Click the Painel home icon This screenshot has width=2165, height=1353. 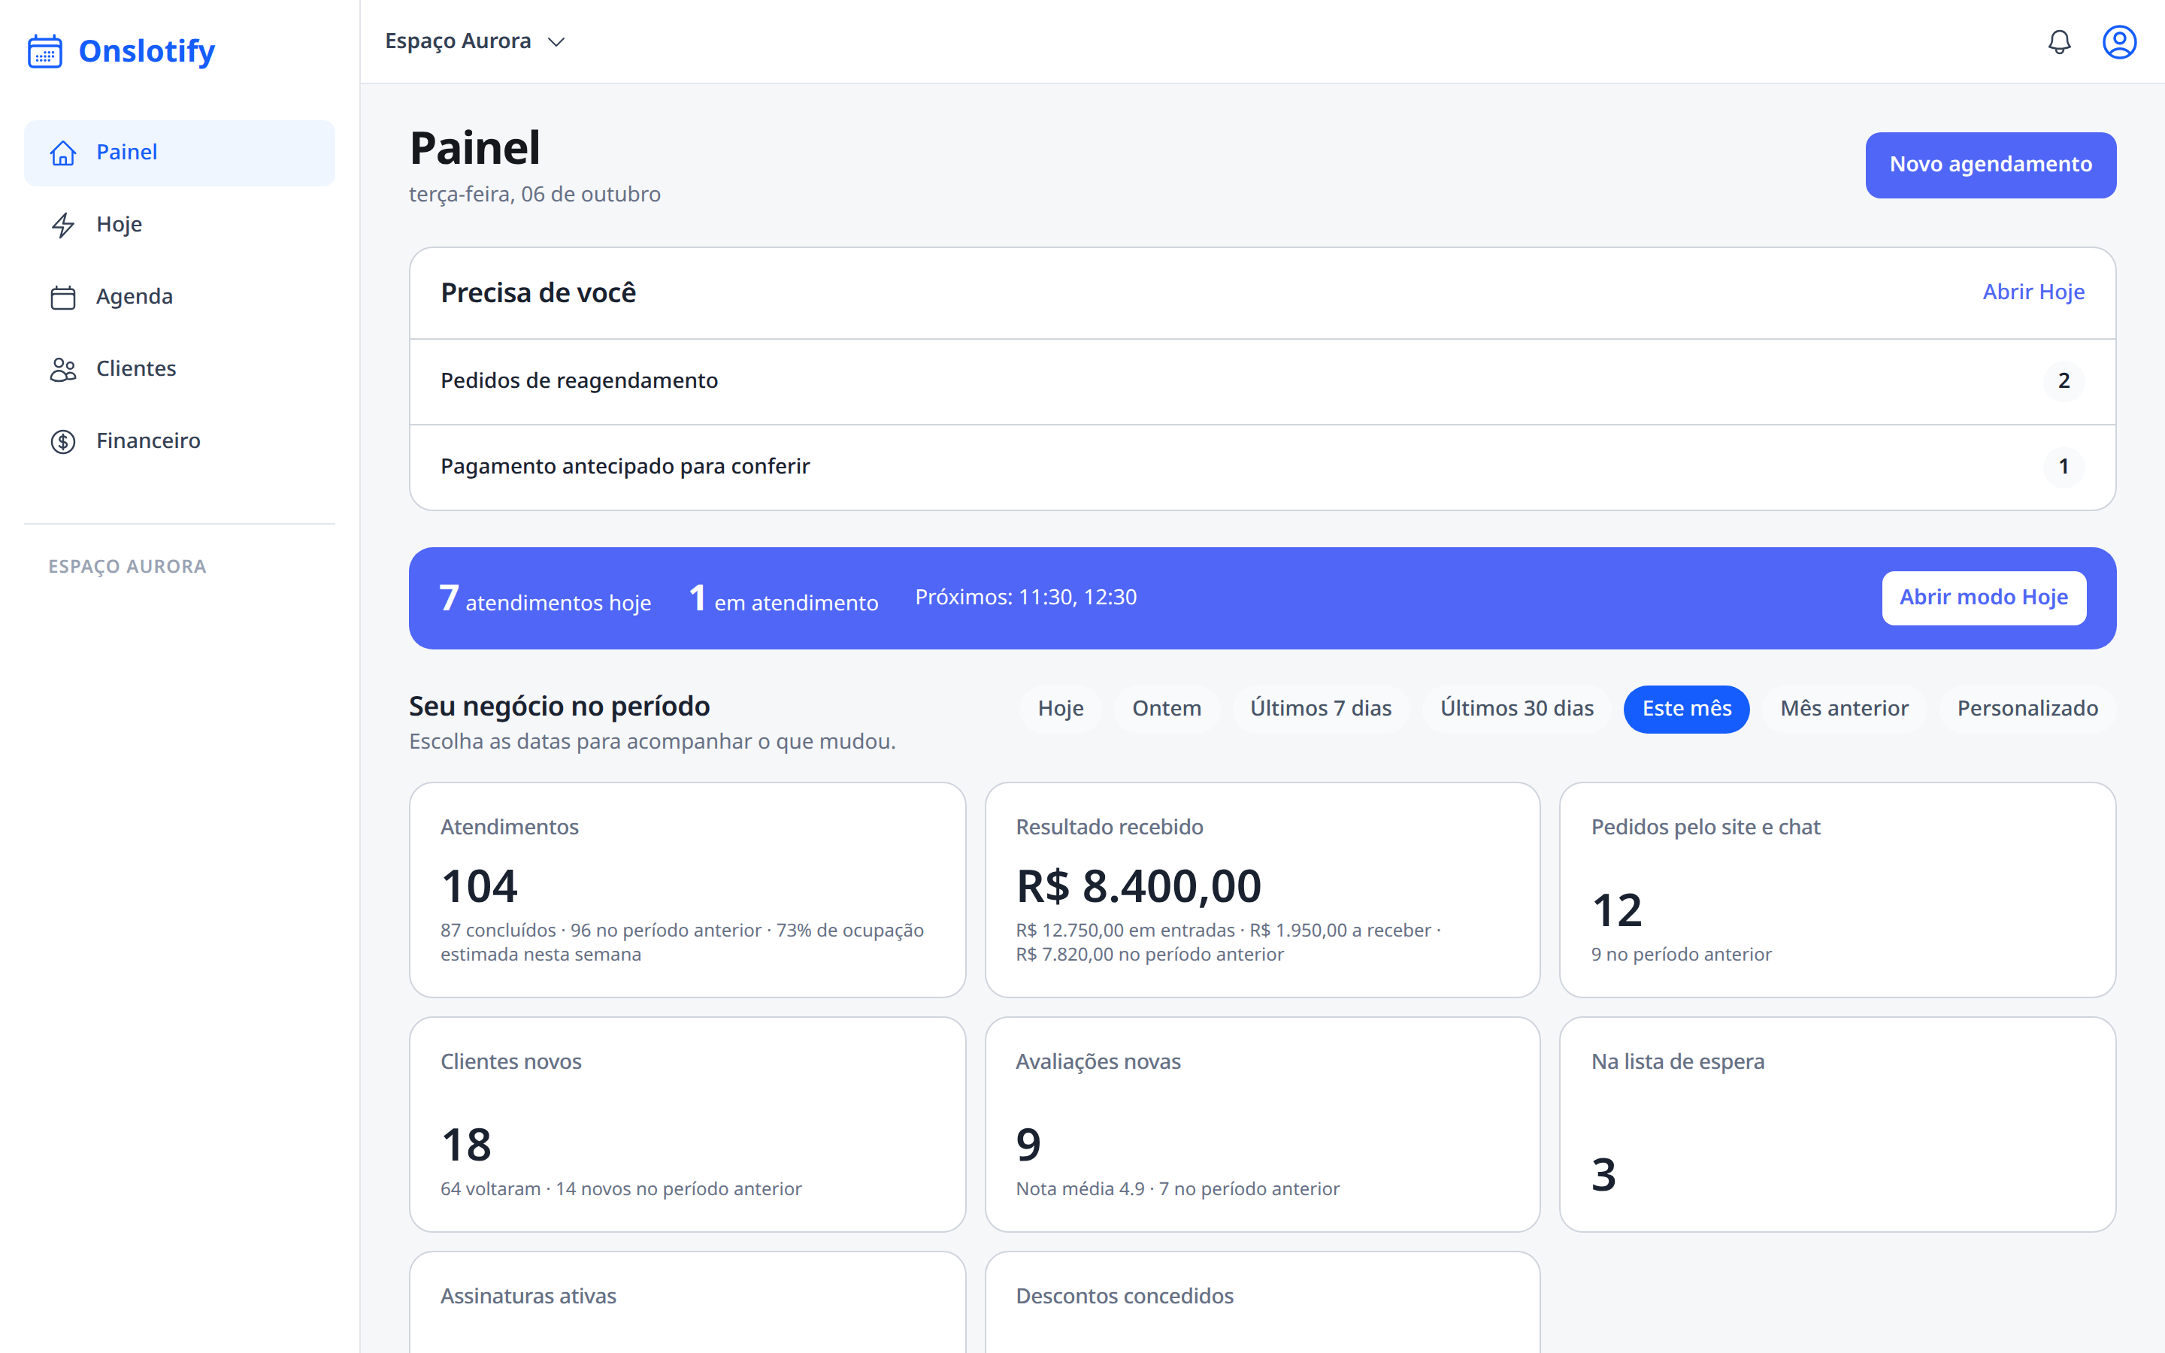point(62,153)
